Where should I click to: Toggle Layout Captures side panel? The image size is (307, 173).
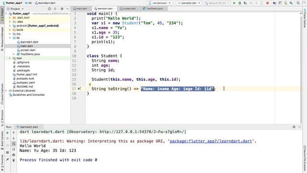pyautogui.click(x=2, y=94)
